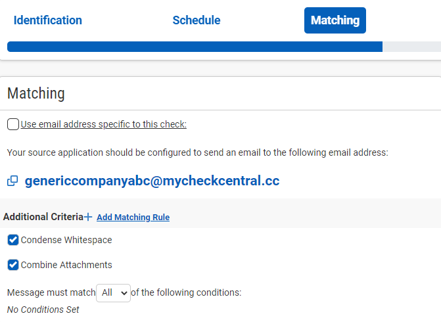The image size is (441, 322).
Task: Copy the email address with the copy icon
Action: (12, 181)
